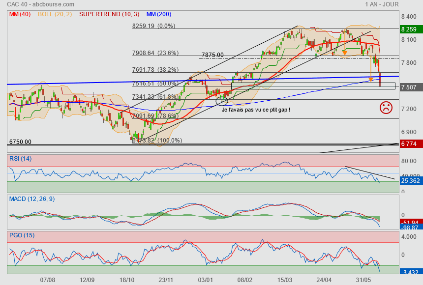Click the PGO 4.000 axis label
The image size is (423, 285).
point(409,237)
